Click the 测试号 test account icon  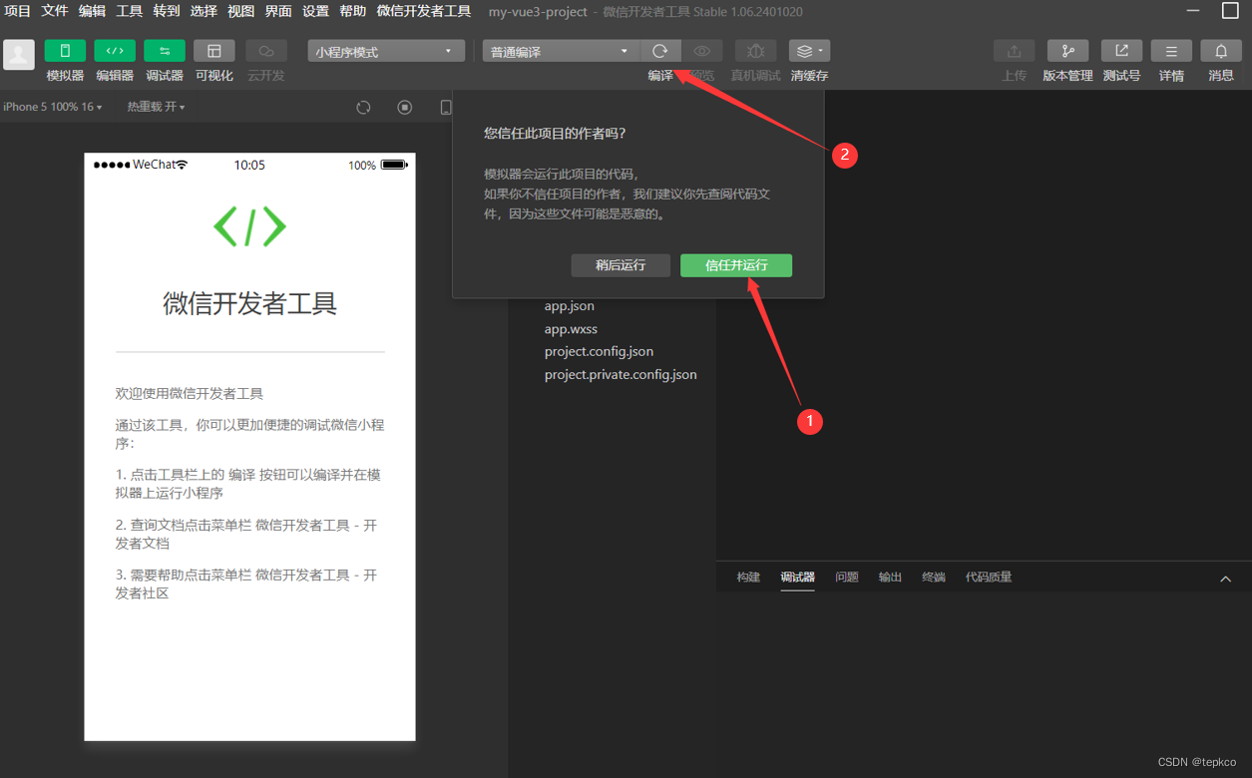pyautogui.click(x=1121, y=51)
